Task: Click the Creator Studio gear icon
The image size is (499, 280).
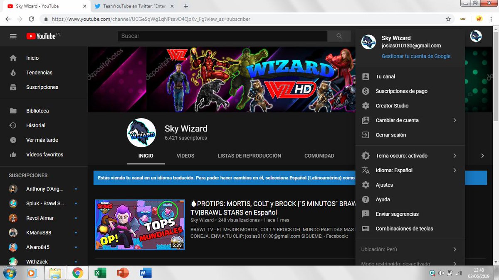Action: coord(366,106)
